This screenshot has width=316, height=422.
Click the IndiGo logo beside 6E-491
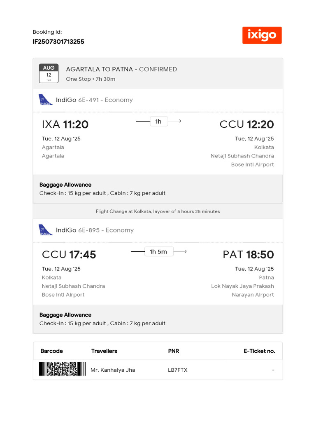tap(46, 100)
